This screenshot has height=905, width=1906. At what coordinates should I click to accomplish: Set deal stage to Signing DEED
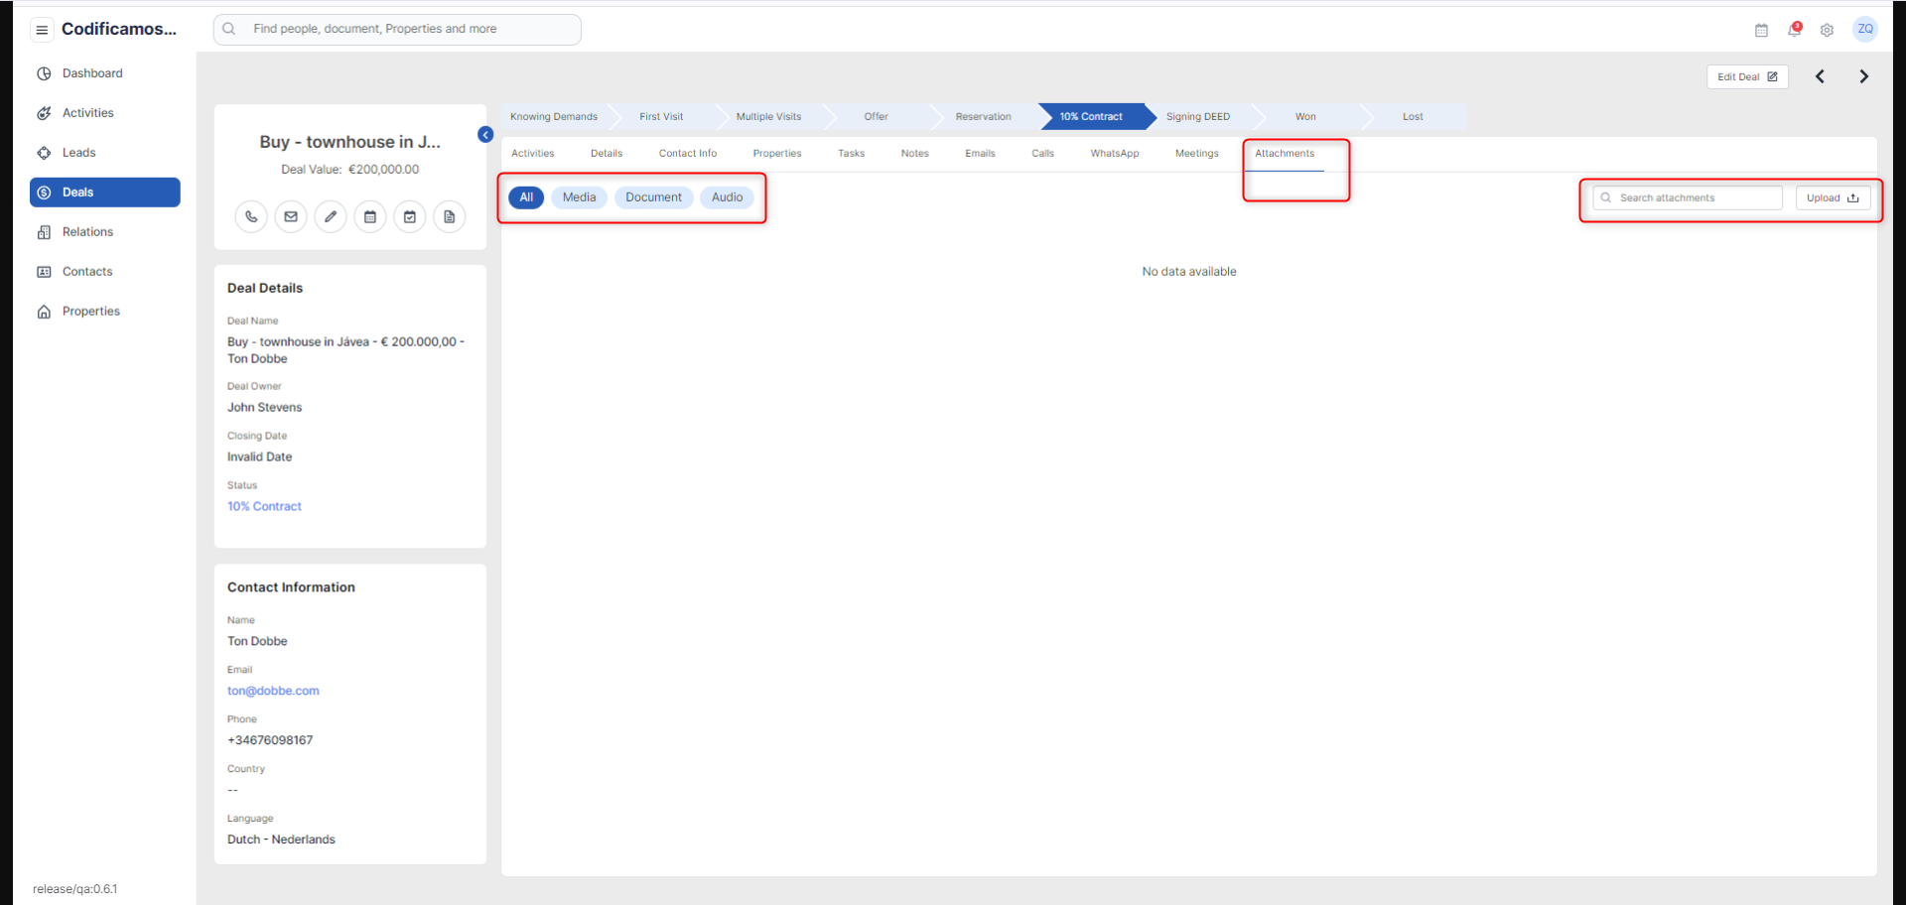[x=1197, y=117]
